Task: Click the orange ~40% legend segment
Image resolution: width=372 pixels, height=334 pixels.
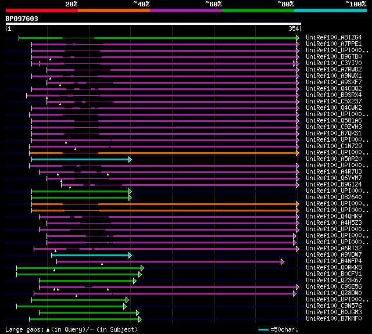Action: 113,10
